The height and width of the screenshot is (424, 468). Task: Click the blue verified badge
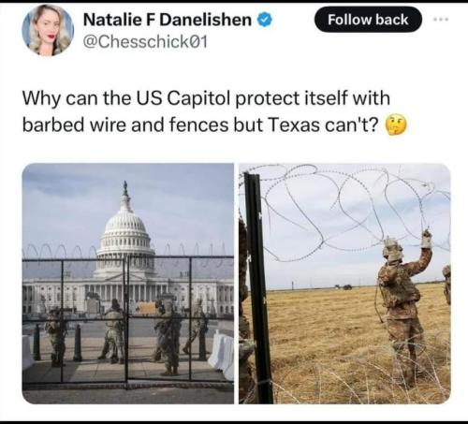coord(265,20)
